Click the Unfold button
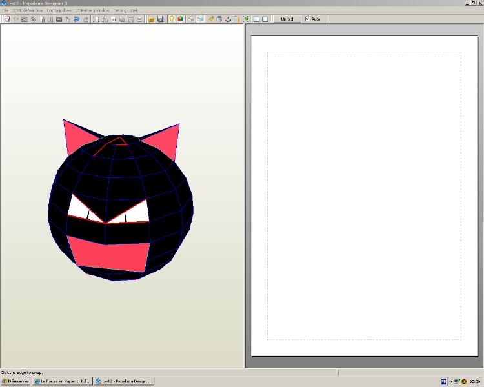Image resolution: width=484 pixels, height=387 pixels. pyautogui.click(x=287, y=19)
